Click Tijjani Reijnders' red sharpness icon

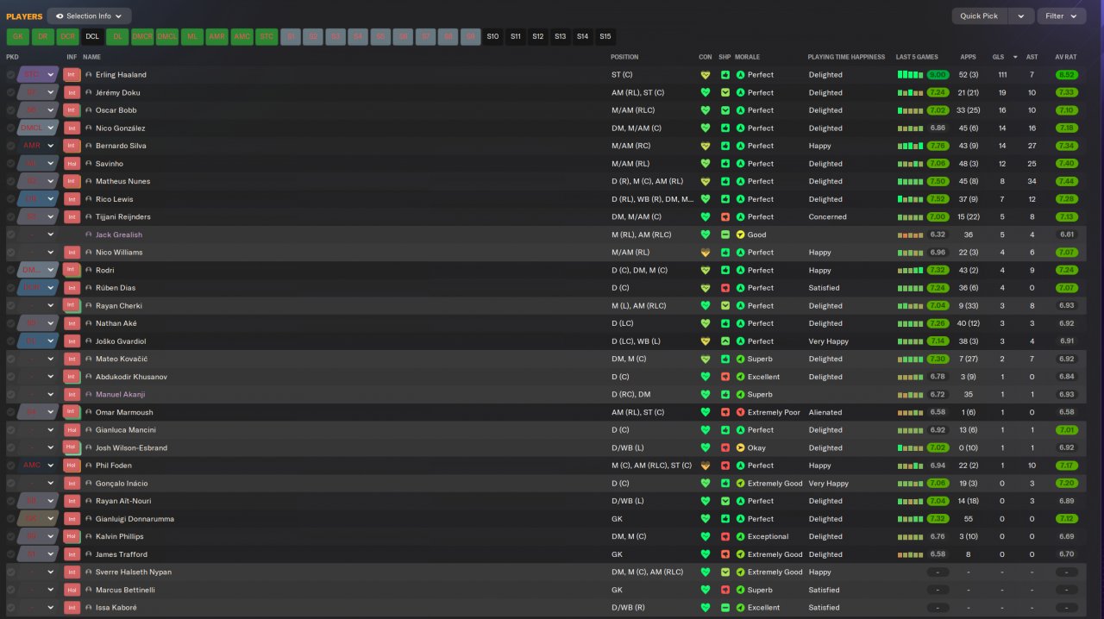(x=725, y=217)
